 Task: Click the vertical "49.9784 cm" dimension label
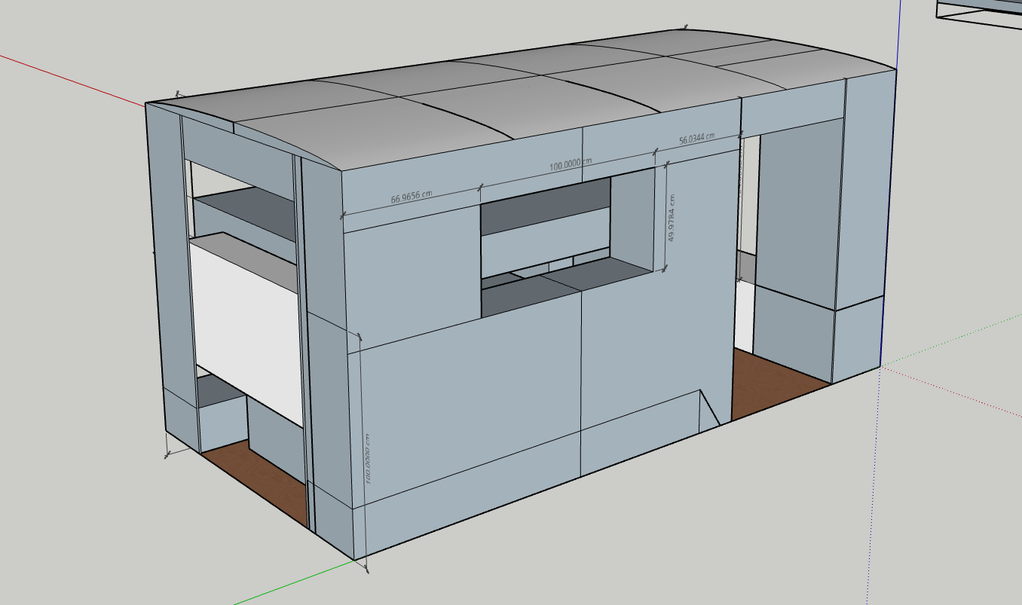coord(672,218)
